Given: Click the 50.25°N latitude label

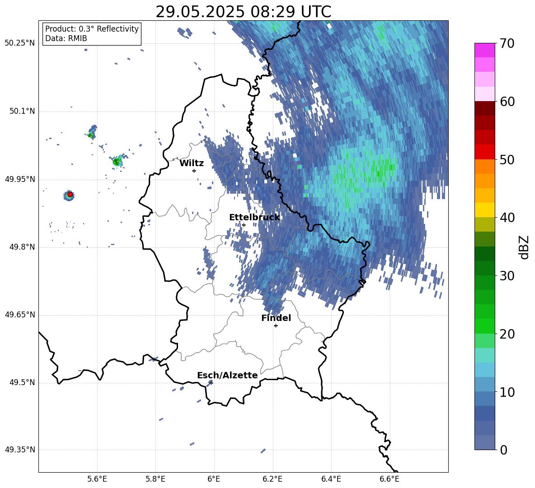Looking at the screenshot, I should (20, 43).
